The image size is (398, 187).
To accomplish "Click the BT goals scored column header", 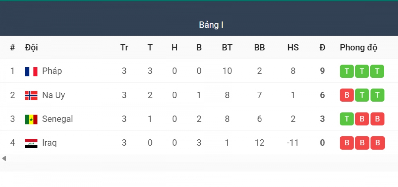I will [227, 47].
